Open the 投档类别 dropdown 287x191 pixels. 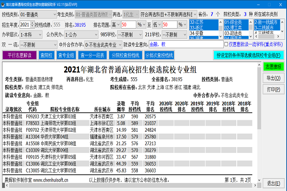point(38,14)
